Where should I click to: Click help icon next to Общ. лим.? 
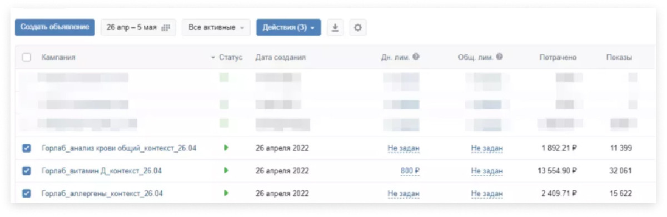click(x=500, y=57)
